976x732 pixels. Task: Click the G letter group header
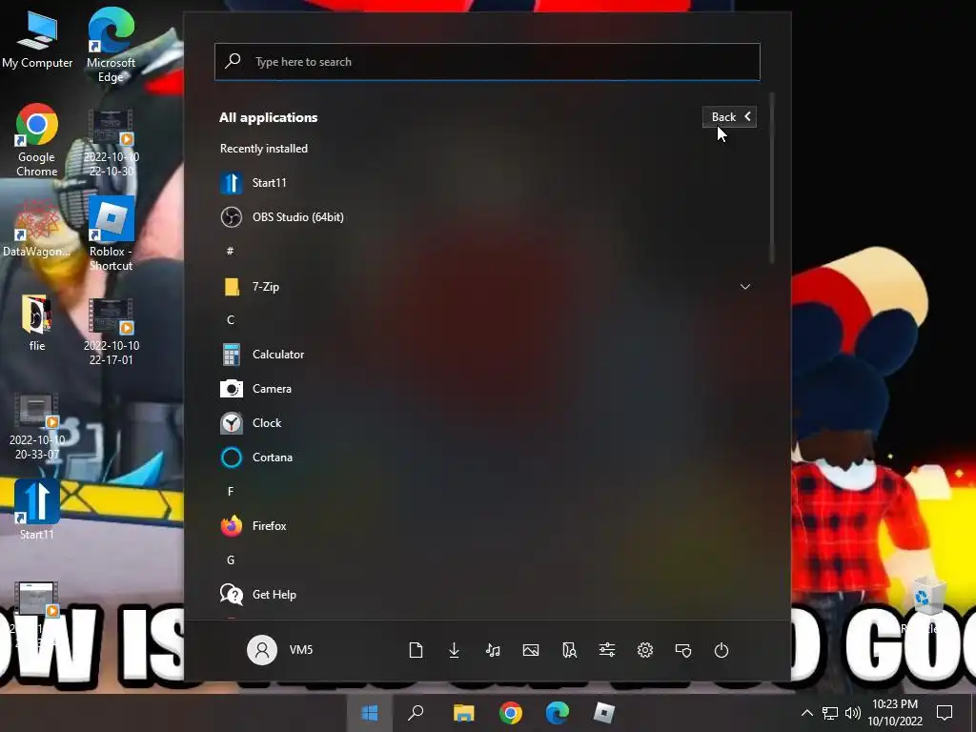click(231, 560)
